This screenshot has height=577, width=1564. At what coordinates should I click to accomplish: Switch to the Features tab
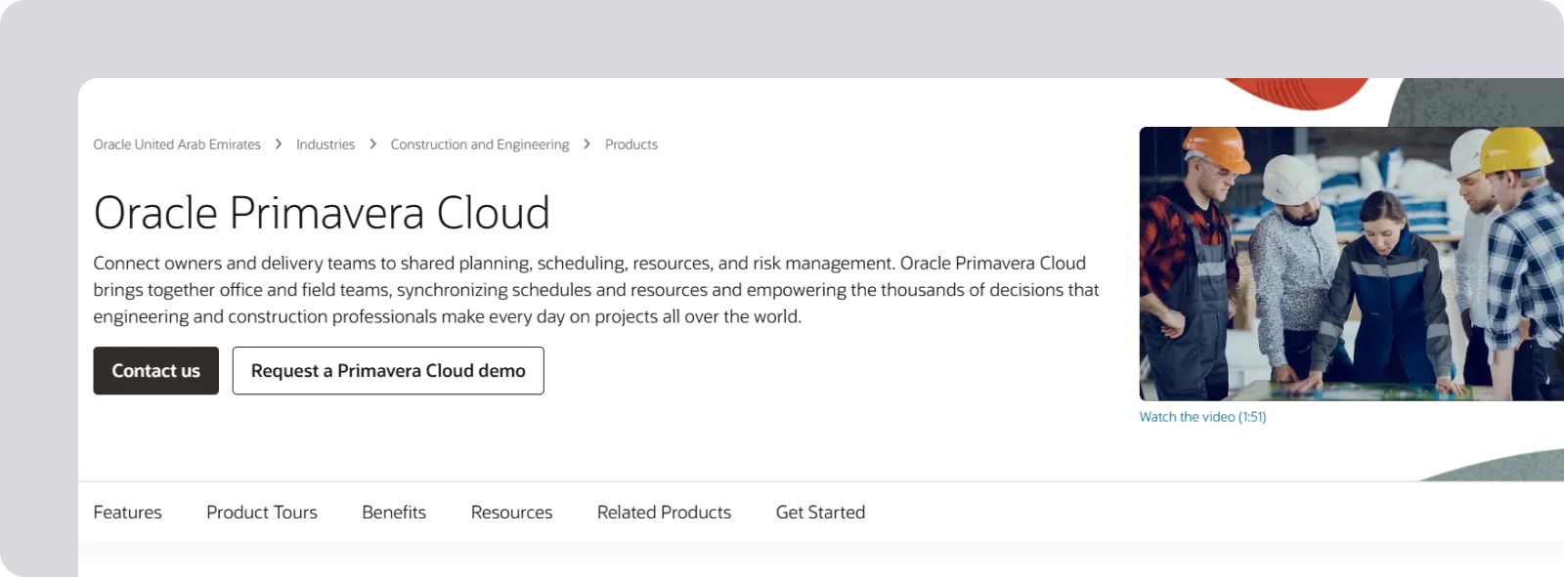tap(128, 513)
